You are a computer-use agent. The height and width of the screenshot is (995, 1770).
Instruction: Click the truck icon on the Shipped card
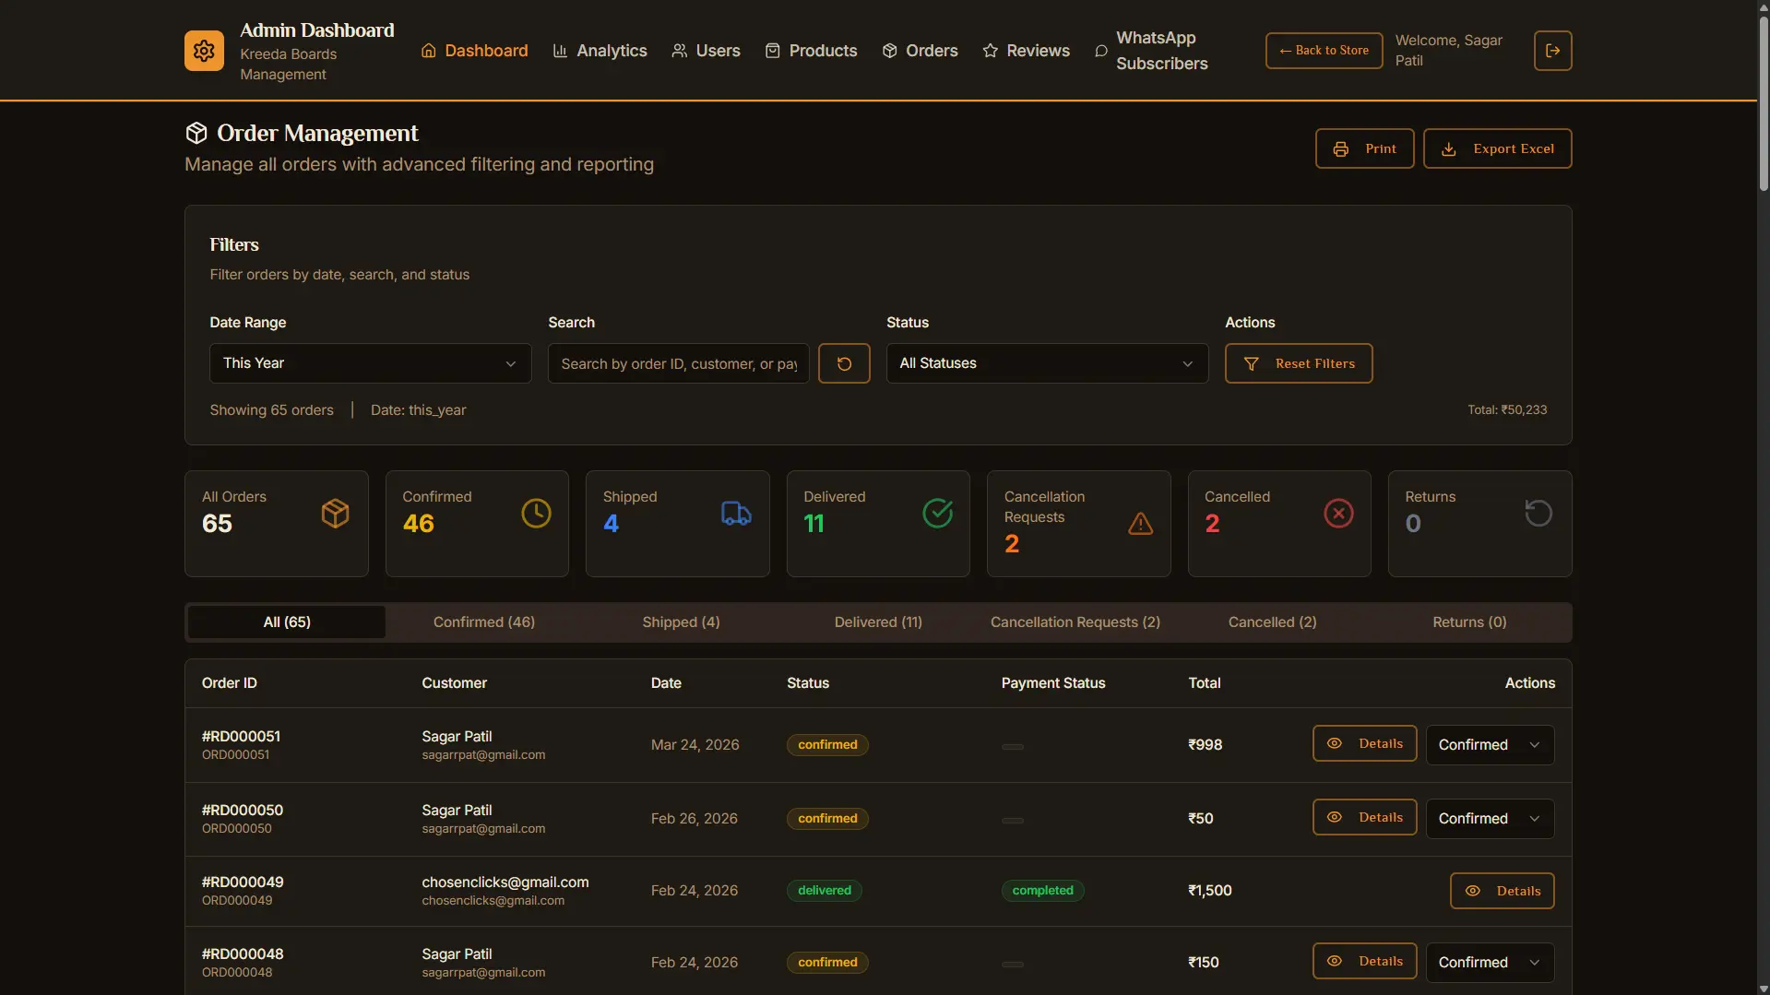[x=734, y=513]
